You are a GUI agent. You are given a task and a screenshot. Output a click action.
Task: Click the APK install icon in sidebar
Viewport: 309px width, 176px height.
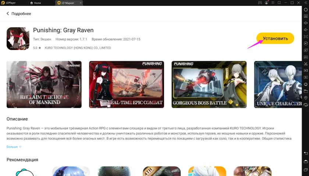[x=306, y=57]
